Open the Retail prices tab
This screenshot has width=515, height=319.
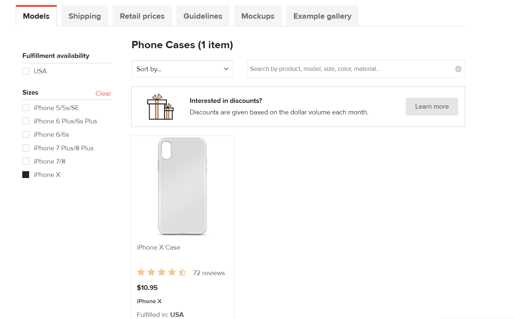pos(142,16)
